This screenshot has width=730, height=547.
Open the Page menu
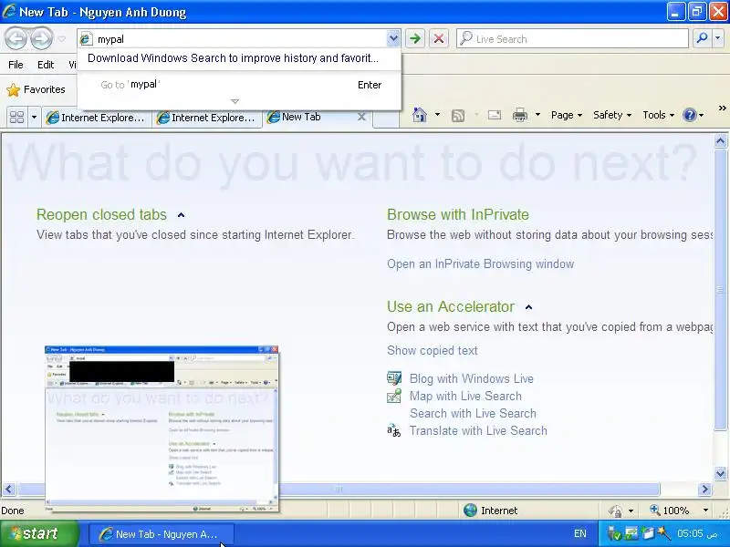[567, 115]
